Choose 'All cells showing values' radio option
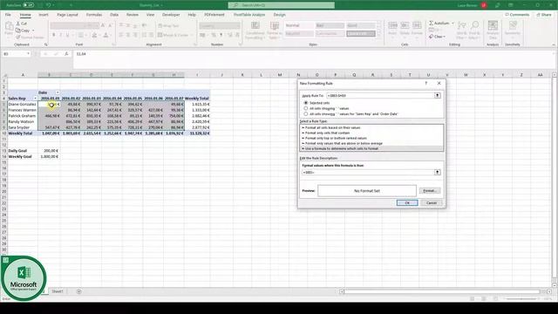 click(306, 108)
